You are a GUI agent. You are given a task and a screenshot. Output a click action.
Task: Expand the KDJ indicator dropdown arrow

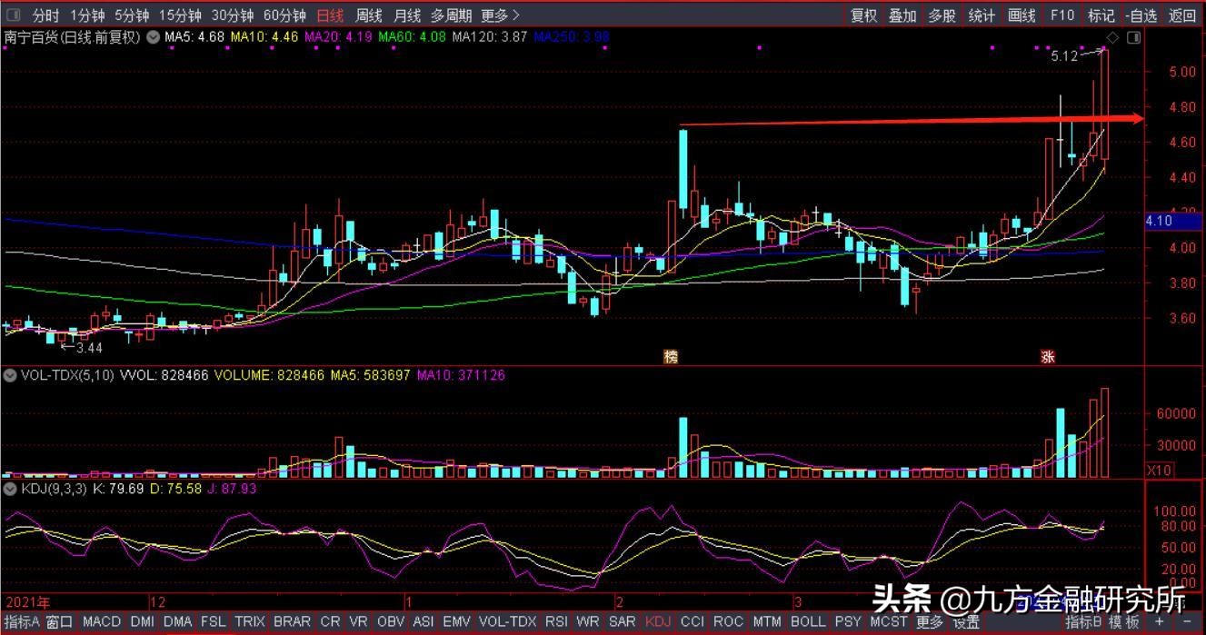pos(9,489)
